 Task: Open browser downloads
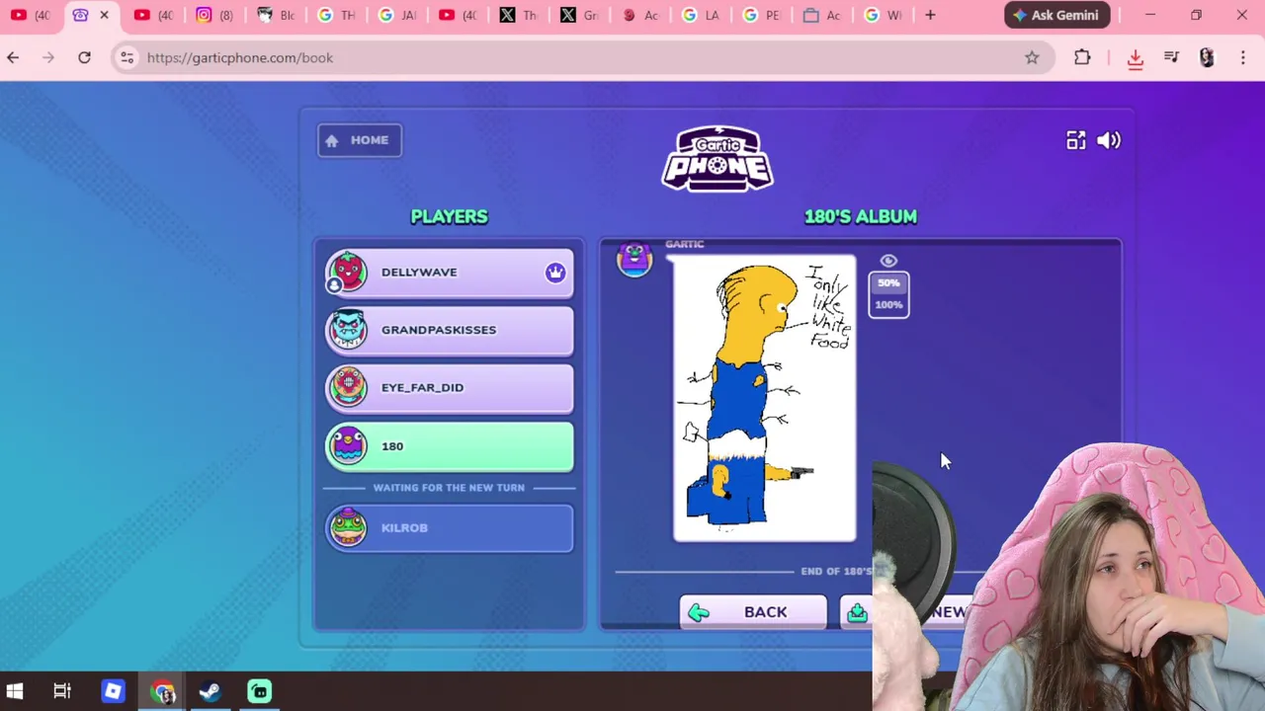[x=1135, y=58]
